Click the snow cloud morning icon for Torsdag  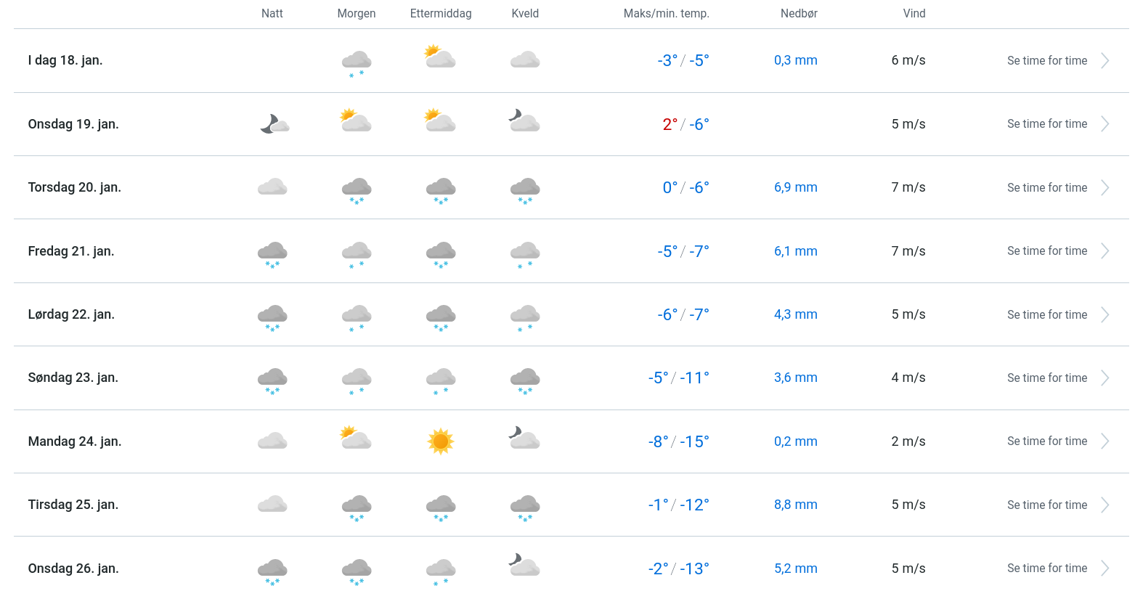[357, 190]
